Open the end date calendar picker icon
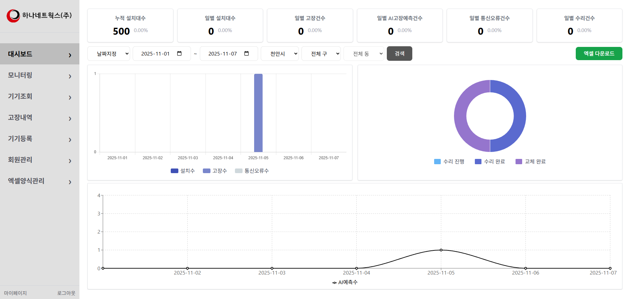This screenshot has height=299, width=634. coord(247,54)
